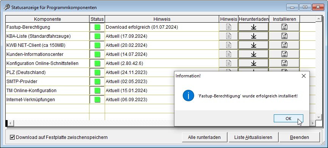
Task: Confirm the Information dialog with OK
Action: [x=288, y=119]
